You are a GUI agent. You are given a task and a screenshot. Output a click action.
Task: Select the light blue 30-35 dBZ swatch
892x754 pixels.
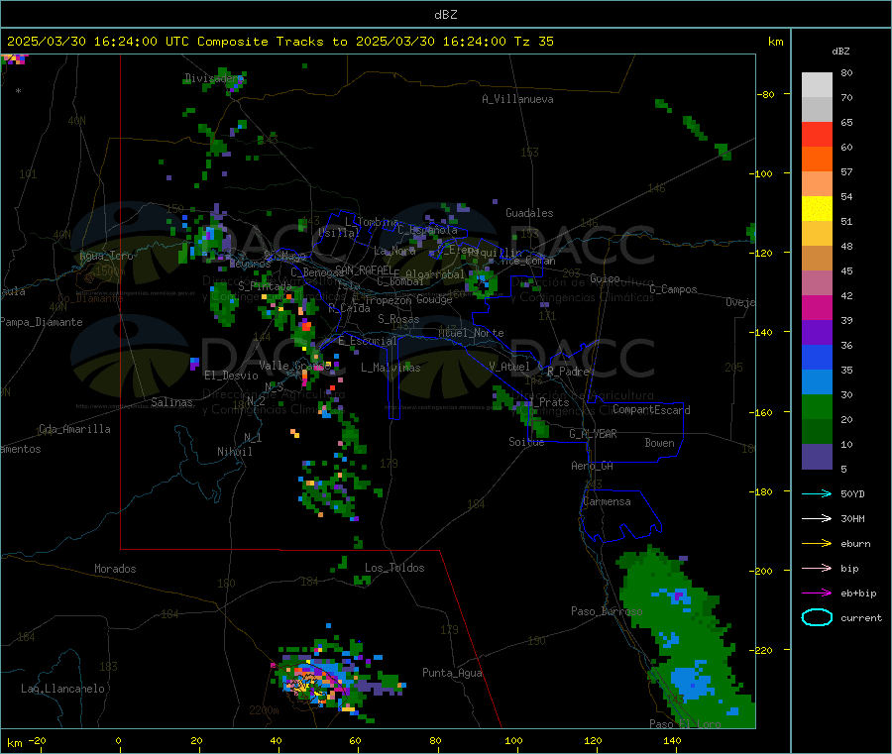click(817, 382)
